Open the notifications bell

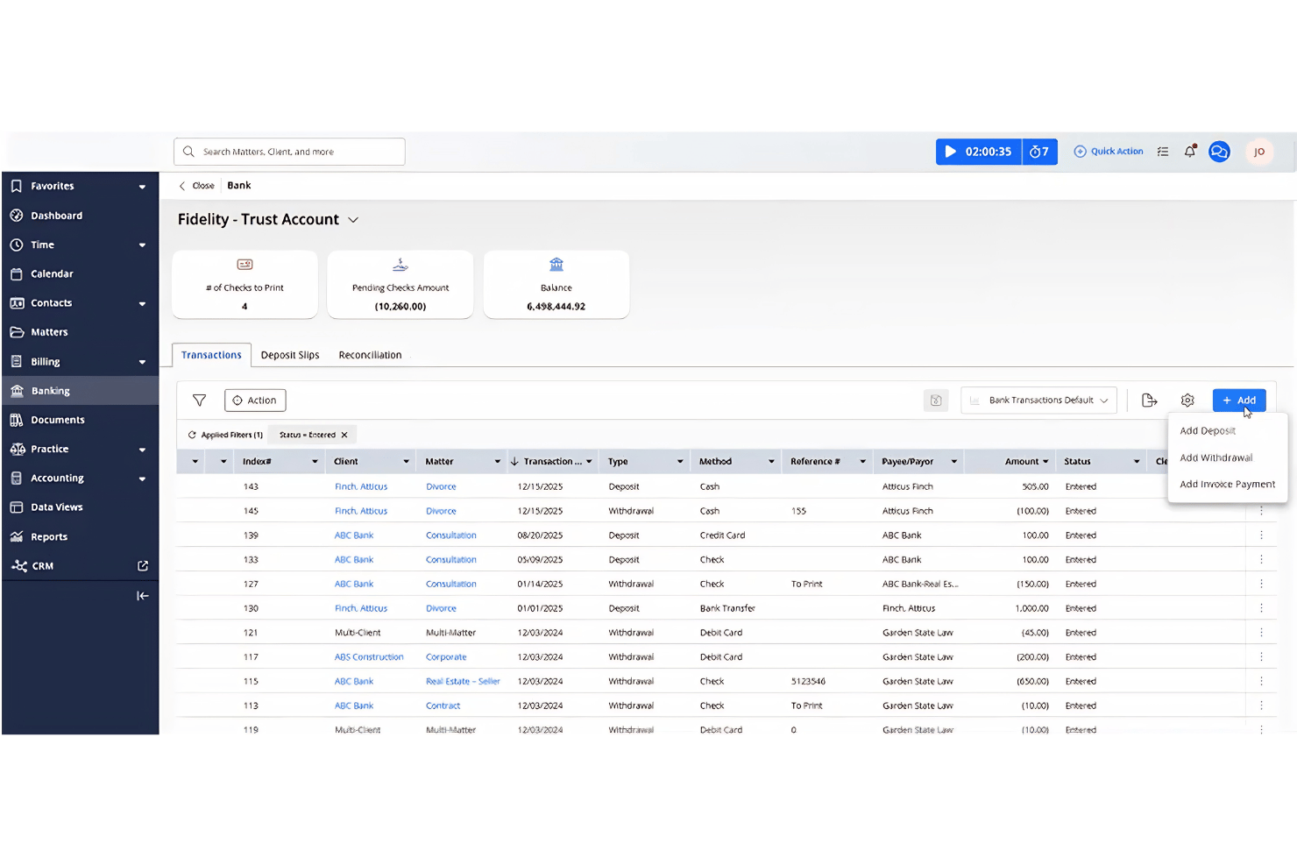[1190, 152]
